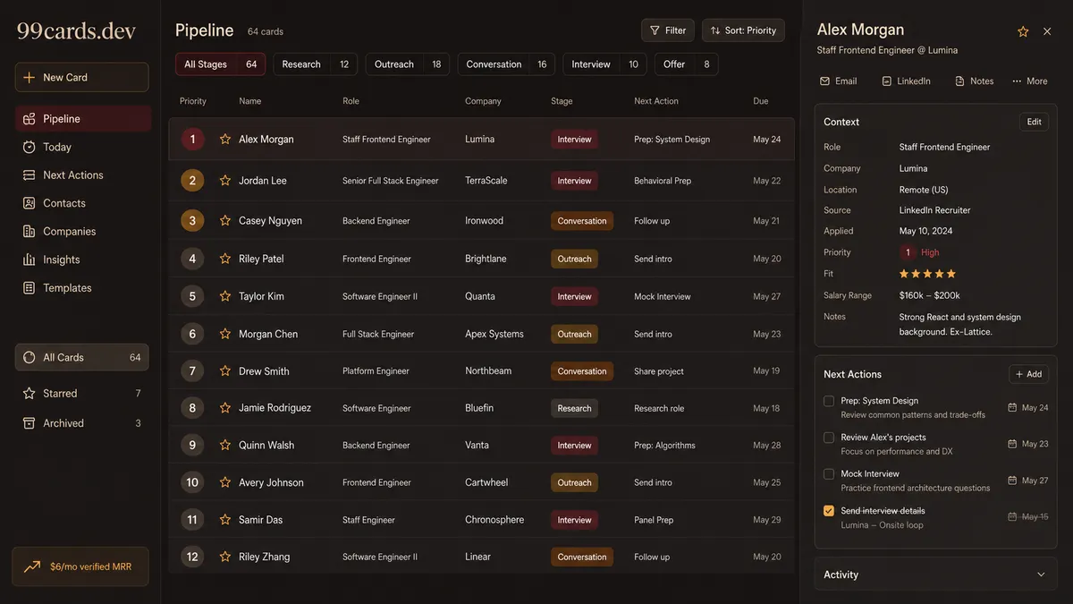1073x604 pixels.
Task: Switch to the Interview stage tab
Action: (x=604, y=64)
